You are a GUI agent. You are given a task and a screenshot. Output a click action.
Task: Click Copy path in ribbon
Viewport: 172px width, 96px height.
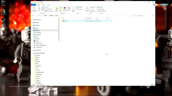tap(48, 9)
